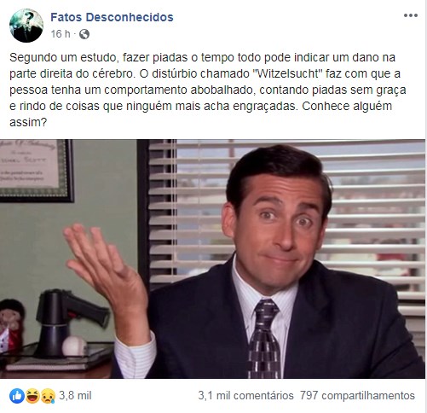Open the 3,1 mil comentários link

tap(245, 396)
